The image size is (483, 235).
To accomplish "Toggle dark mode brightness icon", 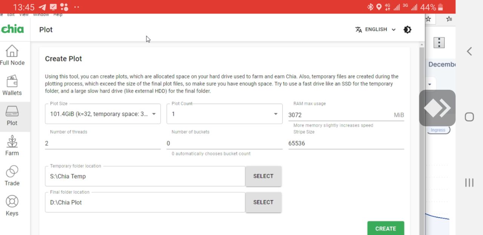I will (x=408, y=29).
